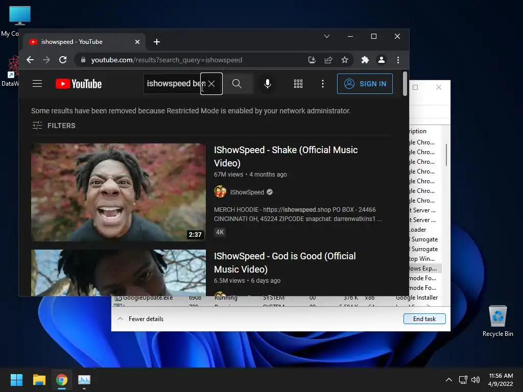Click the Chrome taskbar icon

coord(62,380)
